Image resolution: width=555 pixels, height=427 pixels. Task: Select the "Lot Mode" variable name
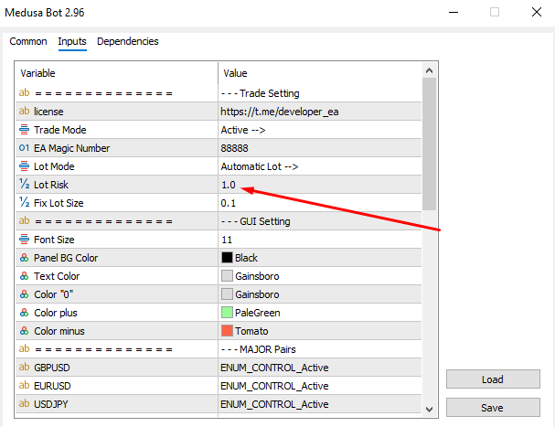click(54, 166)
